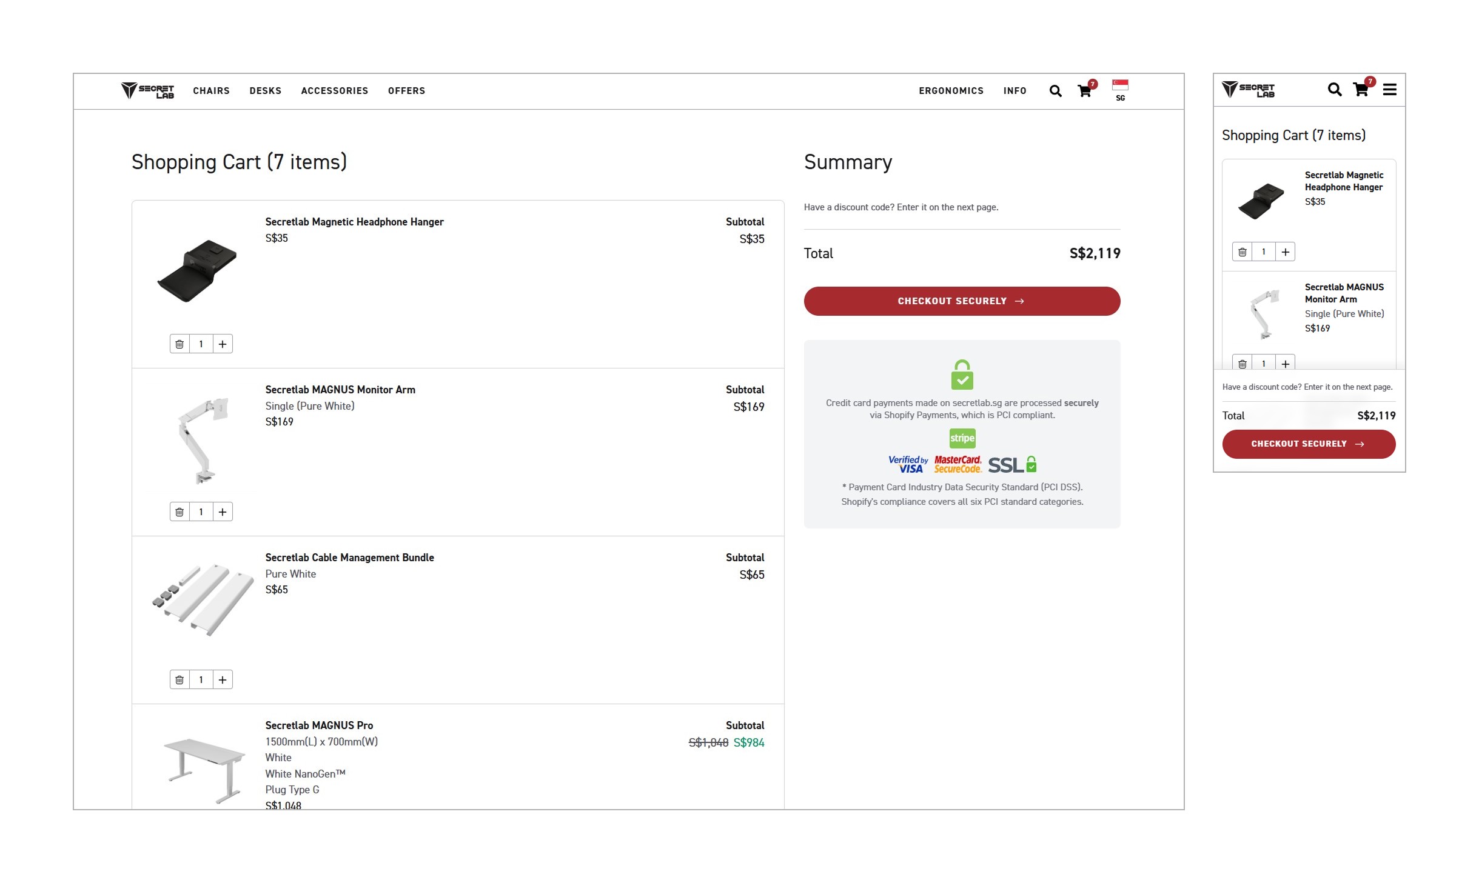Go to the Offers page
This screenshot has width=1479, height=883.
[406, 91]
